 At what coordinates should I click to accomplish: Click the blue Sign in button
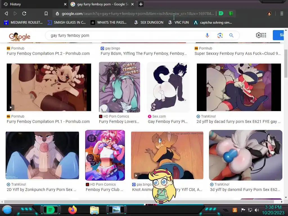pyautogui.click(x=278, y=35)
